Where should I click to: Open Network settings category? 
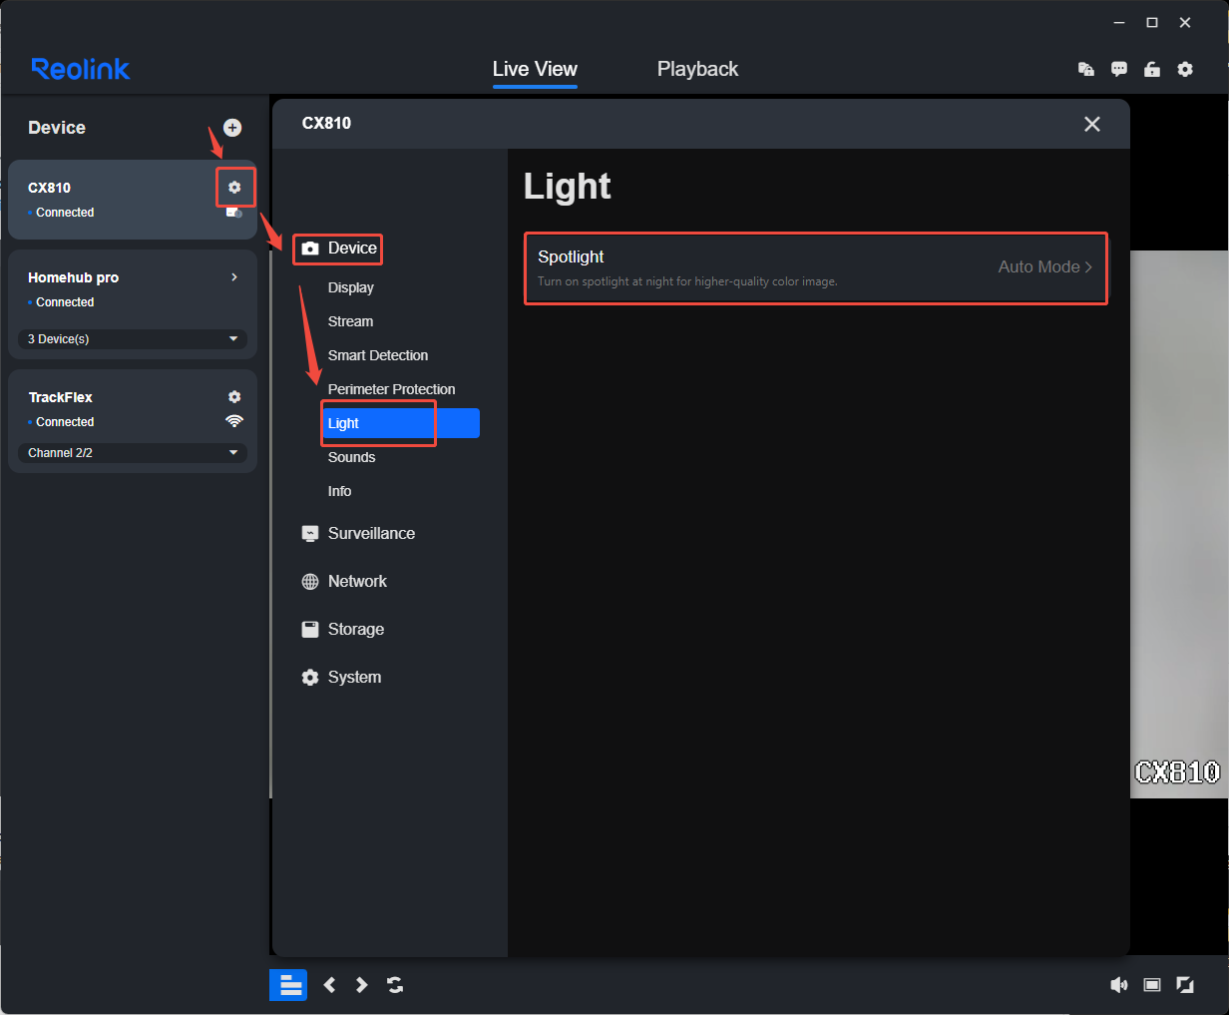pos(344,581)
